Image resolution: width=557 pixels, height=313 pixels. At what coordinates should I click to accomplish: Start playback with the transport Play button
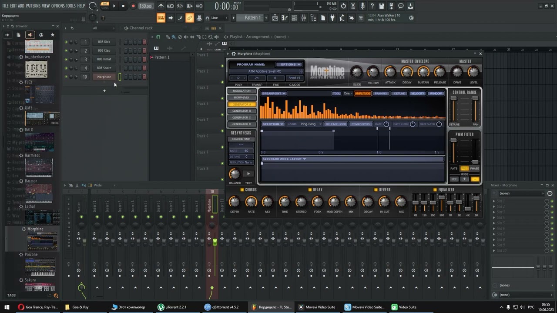pyautogui.click(x=114, y=6)
